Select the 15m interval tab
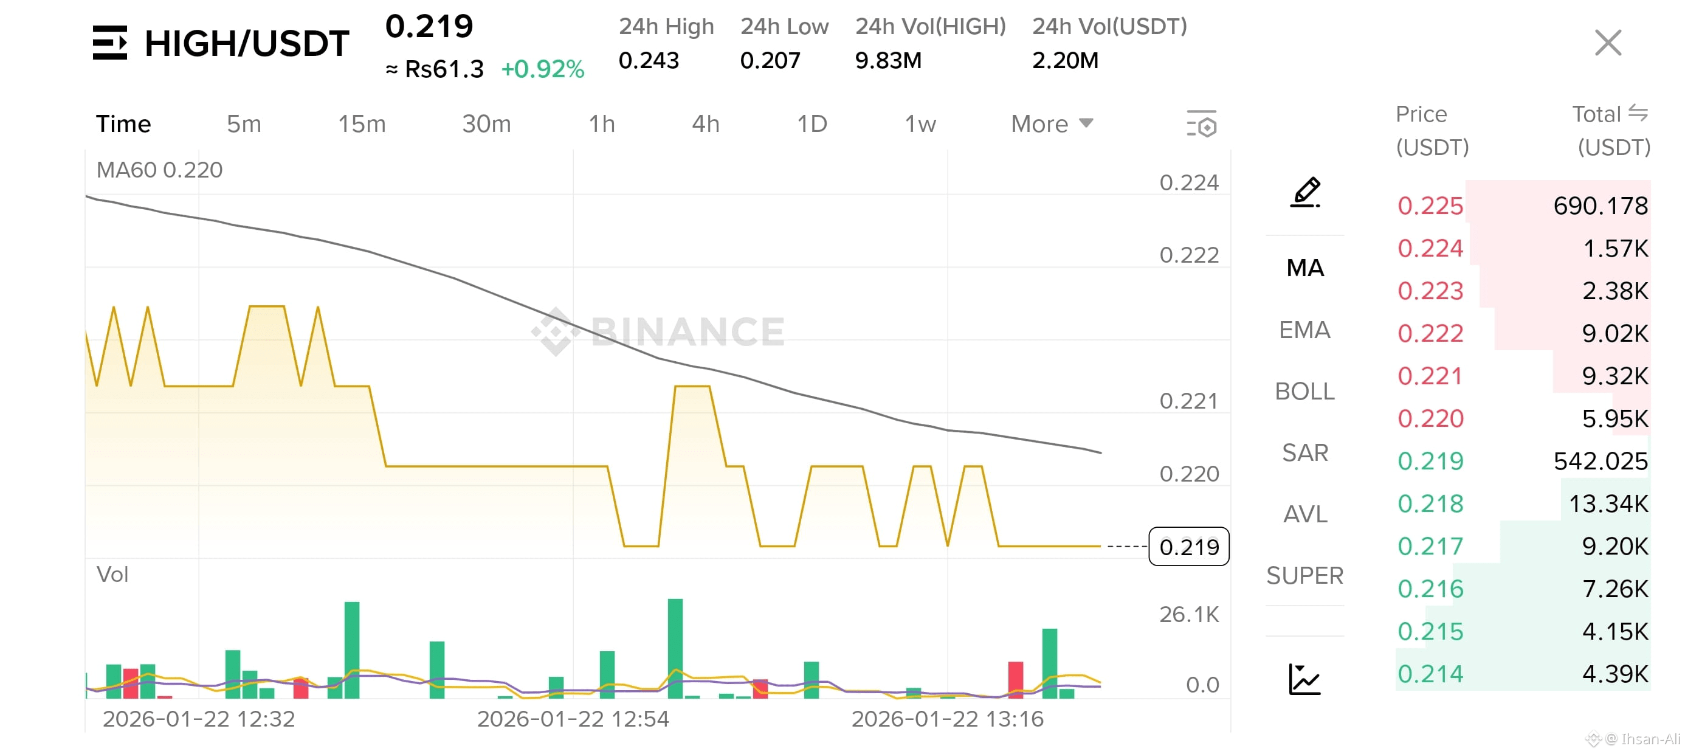Image resolution: width=1685 pixels, height=754 pixels. (360, 123)
